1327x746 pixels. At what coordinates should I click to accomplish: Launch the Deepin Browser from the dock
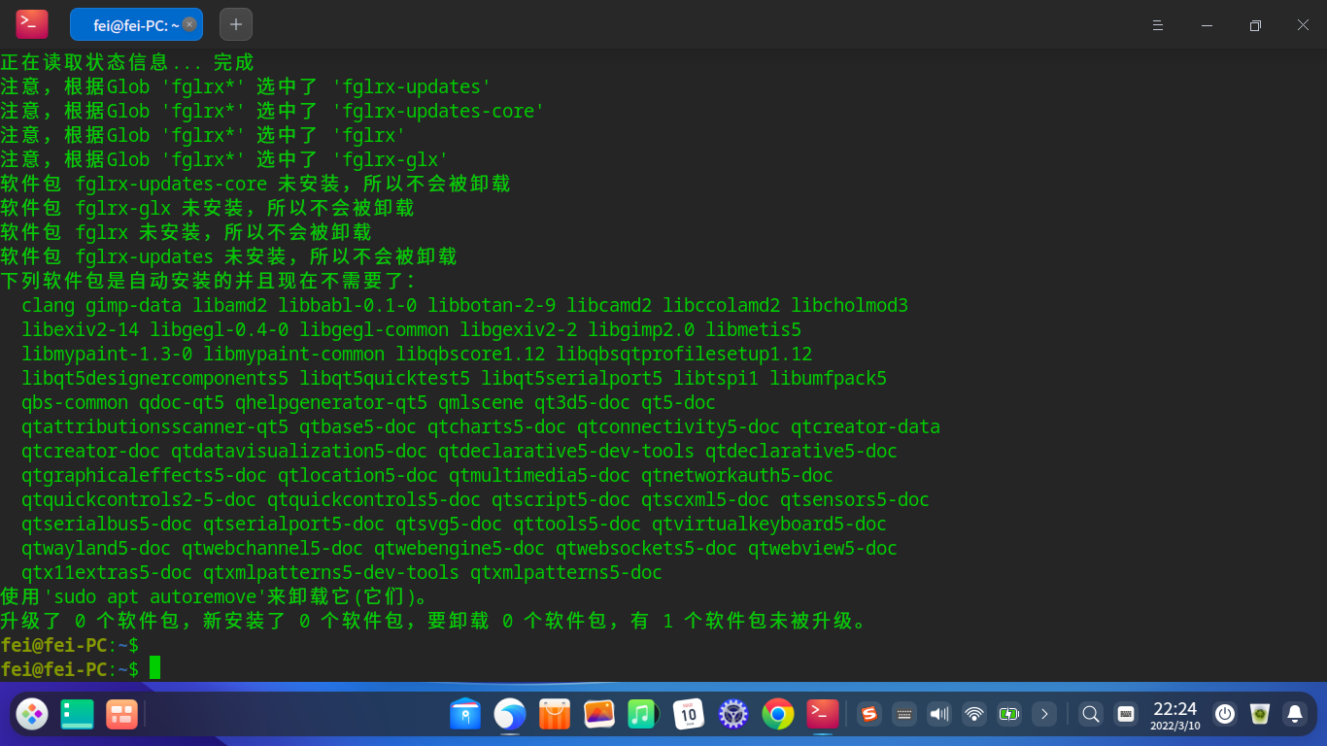[509, 714]
